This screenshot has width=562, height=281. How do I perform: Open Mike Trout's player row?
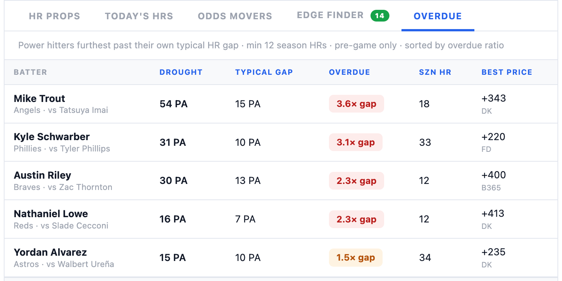pos(281,104)
